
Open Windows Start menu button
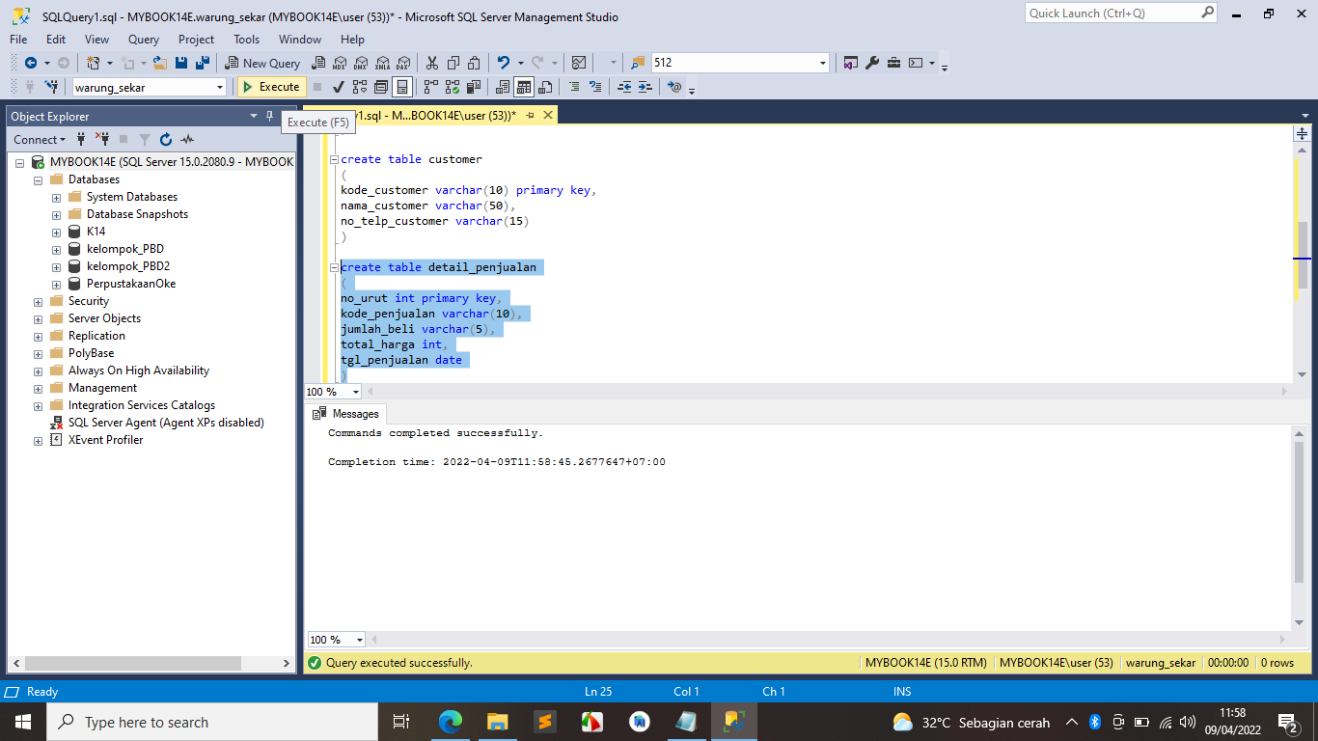click(23, 722)
